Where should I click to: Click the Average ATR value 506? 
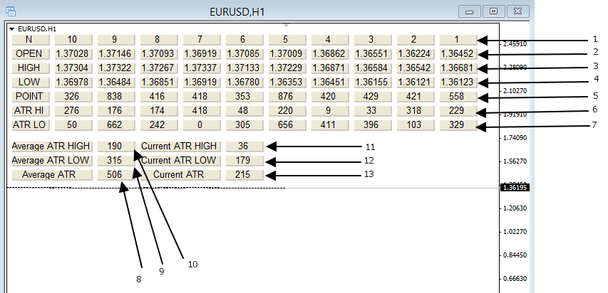coord(116,175)
